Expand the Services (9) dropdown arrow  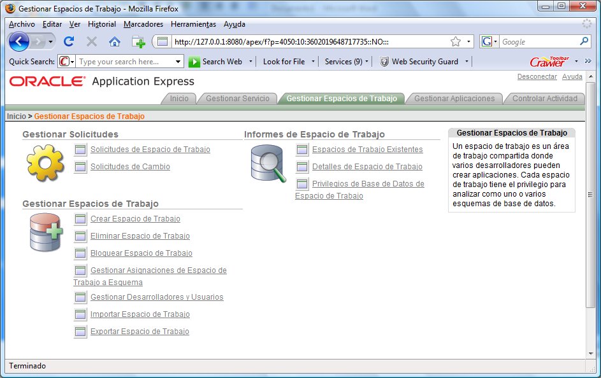coord(366,62)
